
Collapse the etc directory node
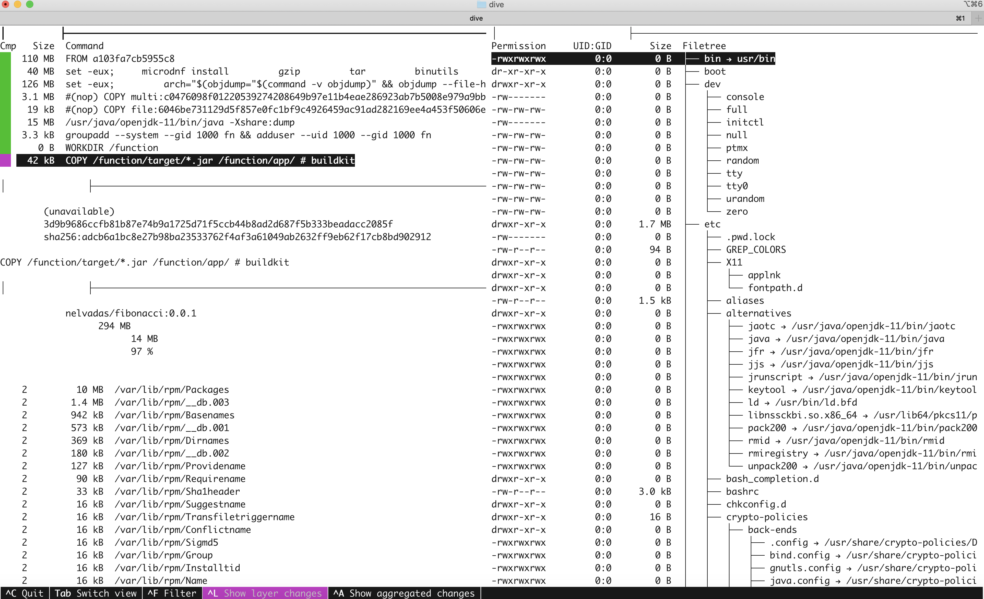(x=712, y=224)
